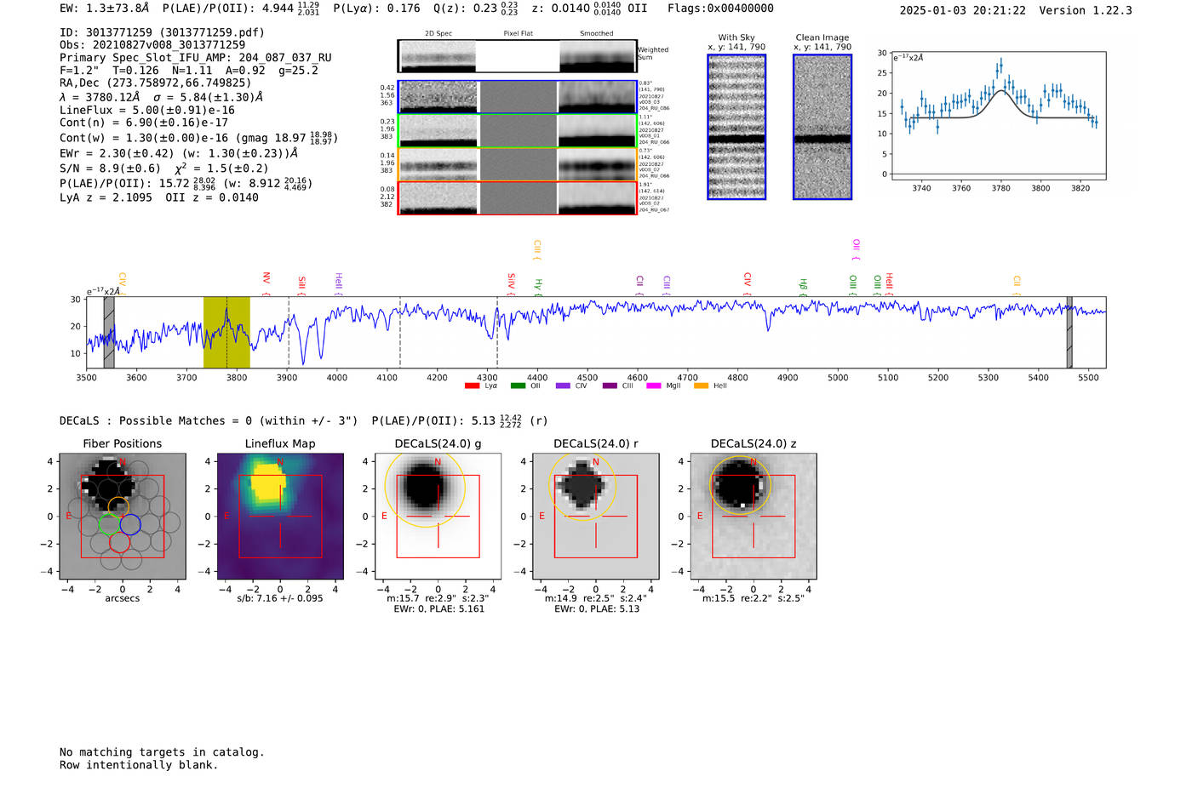Click the Gaussian line fit plot near 3780
The height and width of the screenshot is (811, 1192).
[x=1000, y=116]
